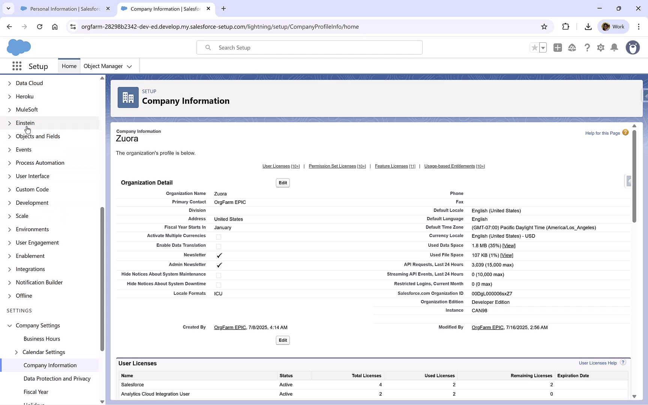Screen dimensions: 648x405
Task: Click the Edit button under Organization Detail
Action: (x=283, y=183)
